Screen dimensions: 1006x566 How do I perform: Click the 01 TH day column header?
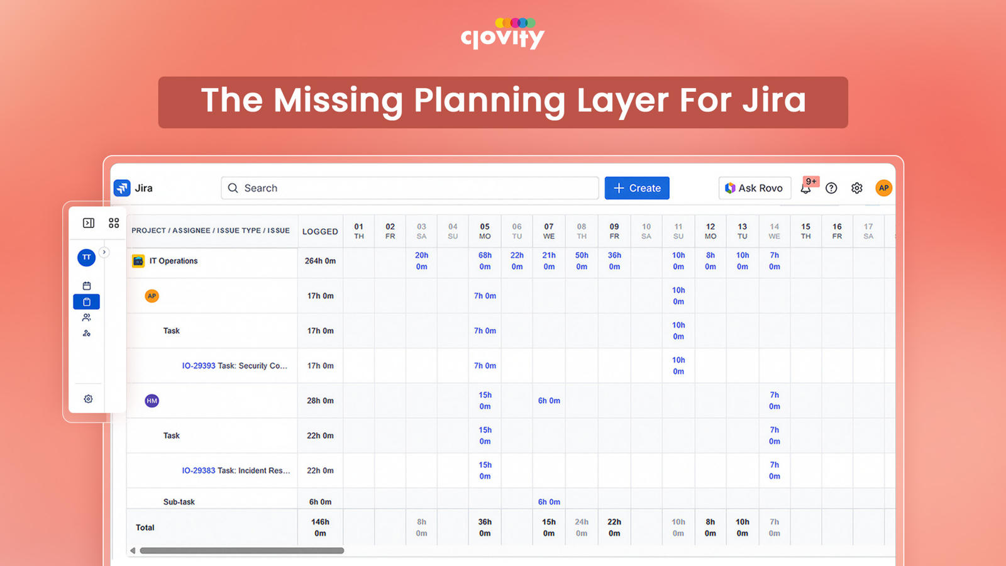coord(359,231)
